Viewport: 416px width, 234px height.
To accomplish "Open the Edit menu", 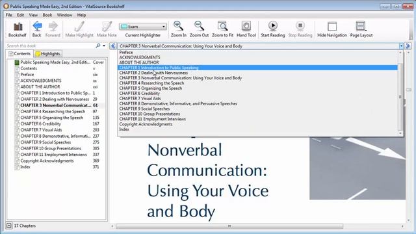I will click(20, 15).
